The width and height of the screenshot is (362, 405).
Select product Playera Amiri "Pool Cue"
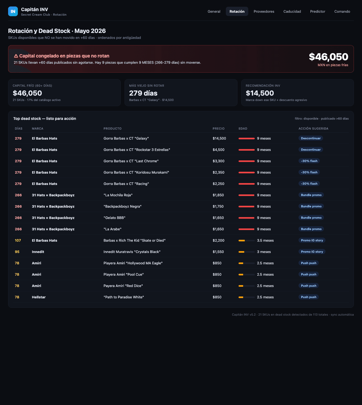(x=123, y=274)
